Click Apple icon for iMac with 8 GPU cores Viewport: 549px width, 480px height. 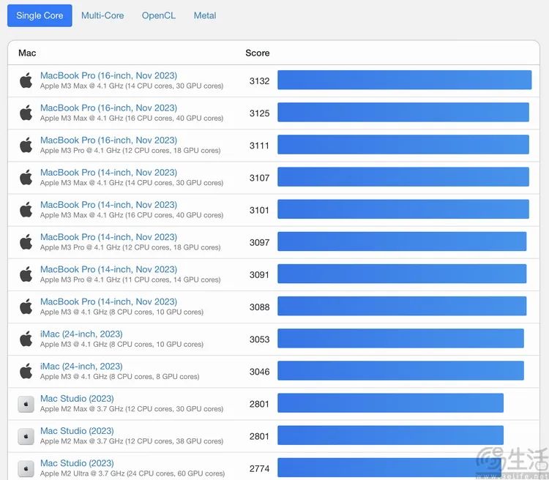(26, 371)
